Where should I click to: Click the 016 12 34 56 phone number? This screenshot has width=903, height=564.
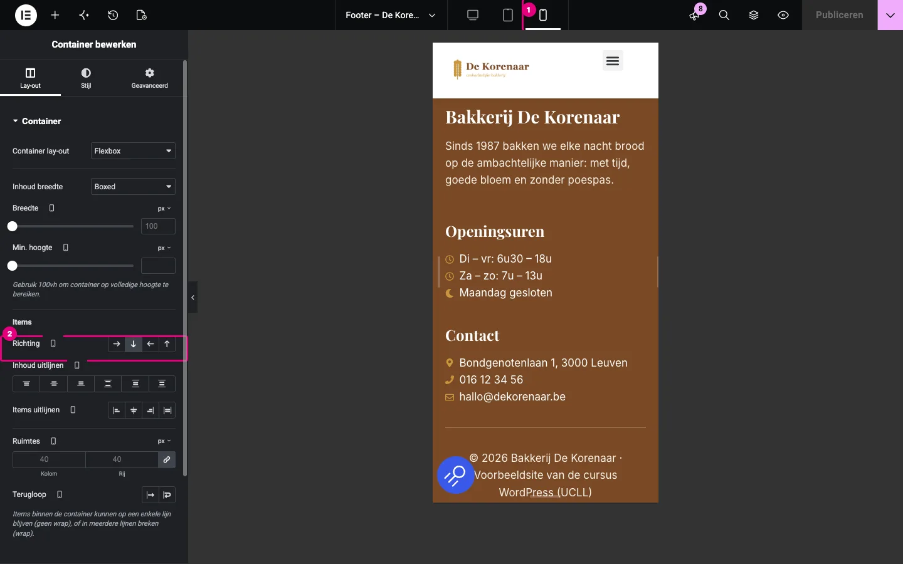[491, 380]
